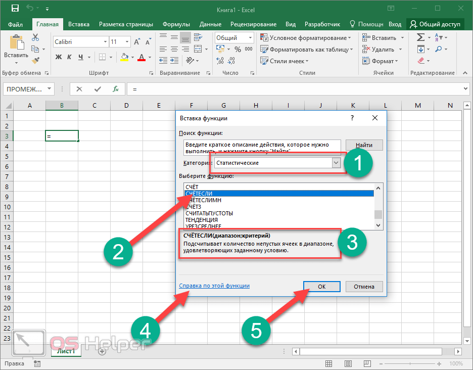The image size is (473, 370).
Task: Click the Merge and Center icon
Action: (198, 50)
